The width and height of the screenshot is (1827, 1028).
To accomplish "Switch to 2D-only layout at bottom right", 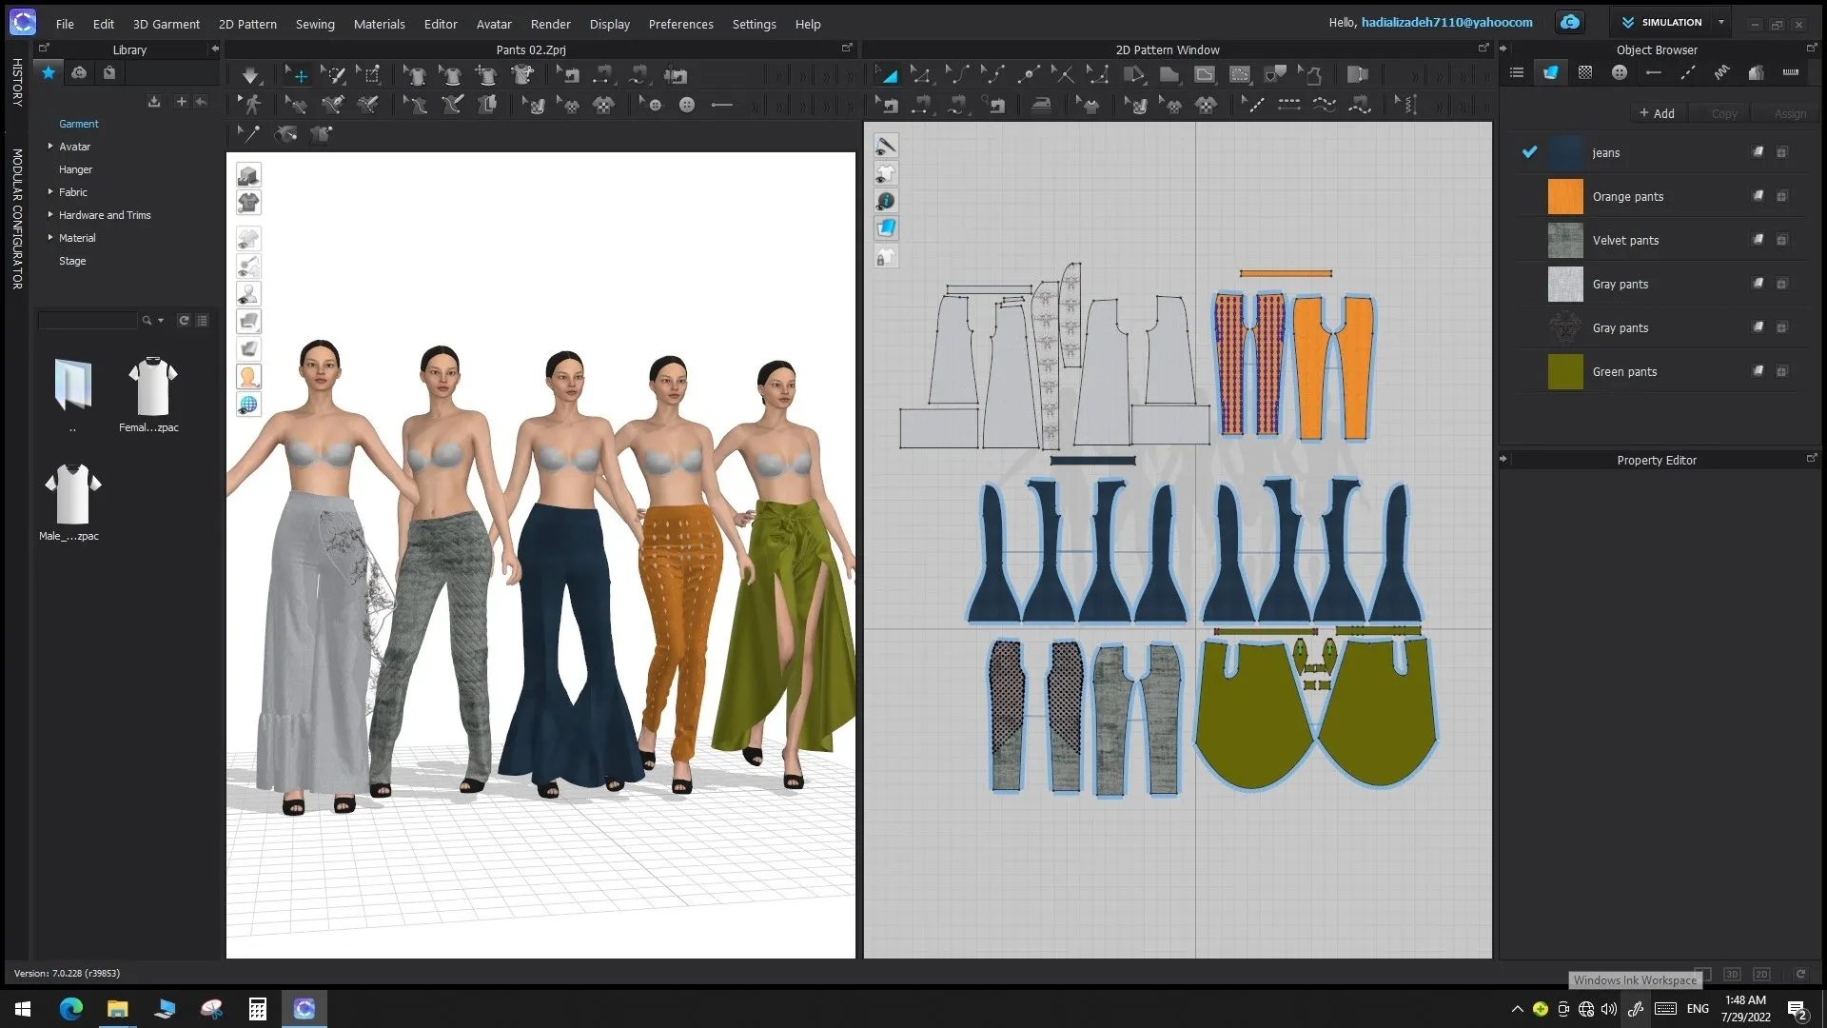I will point(1761,974).
